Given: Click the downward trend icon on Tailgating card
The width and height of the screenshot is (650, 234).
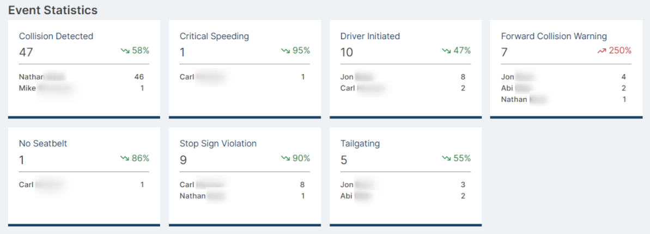Looking at the screenshot, I should click(446, 158).
